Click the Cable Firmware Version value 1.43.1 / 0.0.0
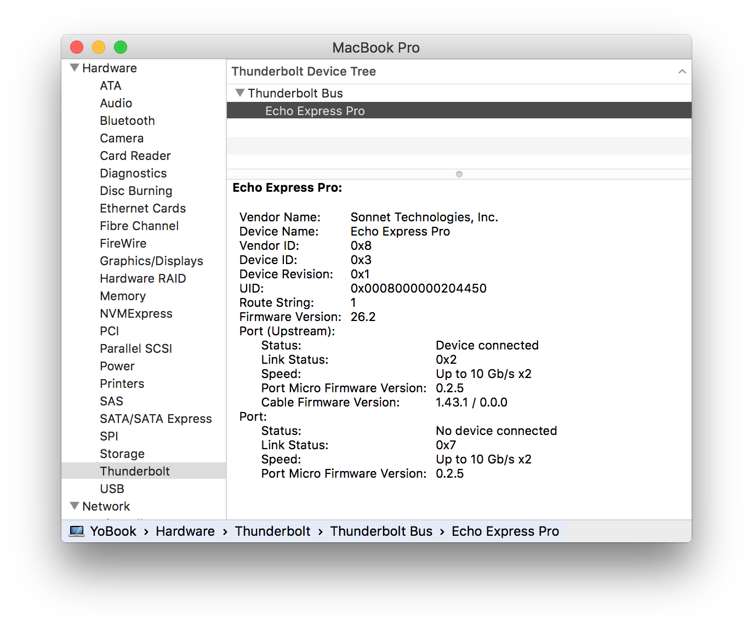The width and height of the screenshot is (753, 630). (472, 402)
